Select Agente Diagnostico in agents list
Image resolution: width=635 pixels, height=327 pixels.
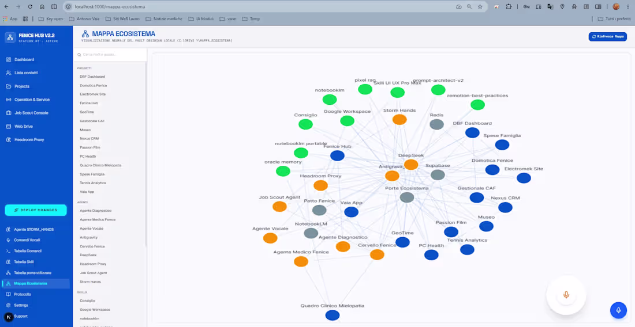(x=96, y=211)
